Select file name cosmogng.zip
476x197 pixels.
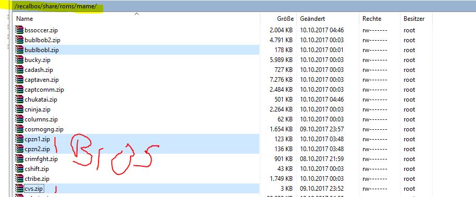(44, 129)
